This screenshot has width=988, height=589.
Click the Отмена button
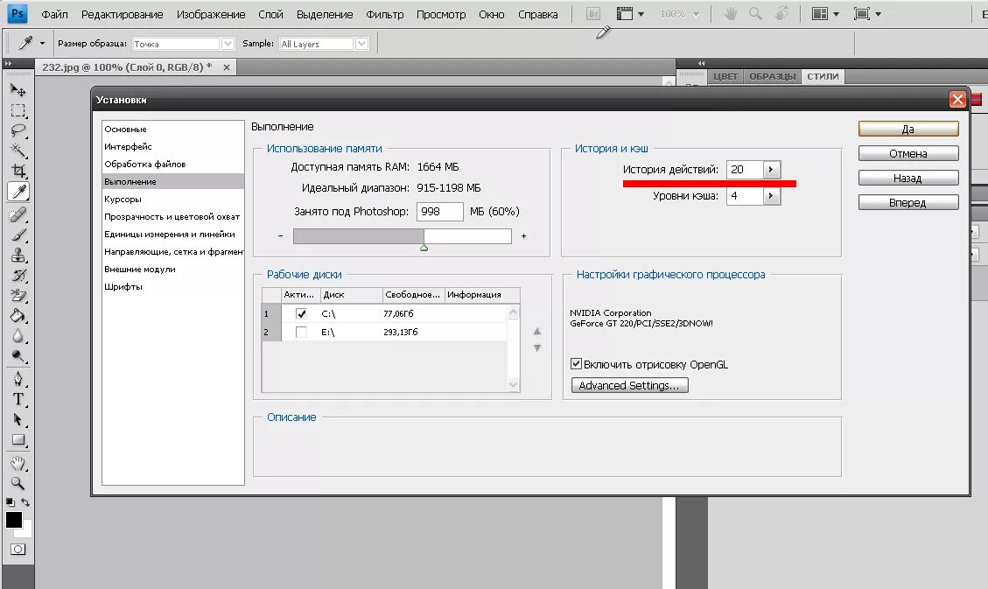908,154
